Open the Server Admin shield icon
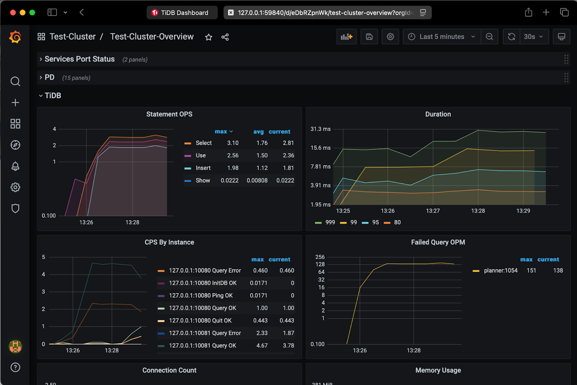Image resolution: width=577 pixels, height=385 pixels. [x=15, y=208]
